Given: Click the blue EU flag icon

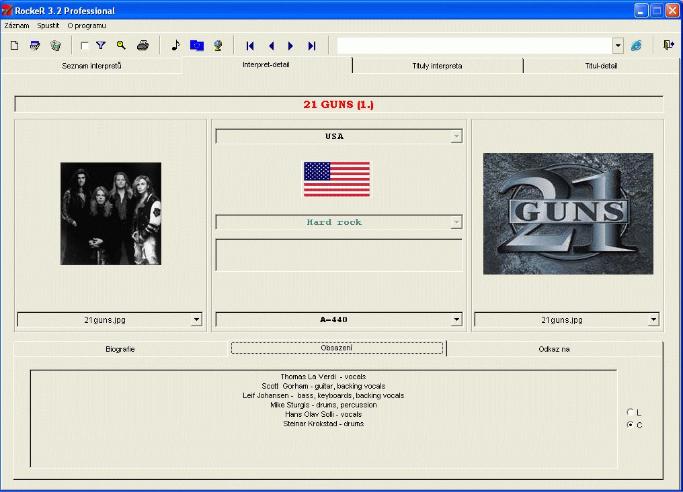Looking at the screenshot, I should 197,45.
